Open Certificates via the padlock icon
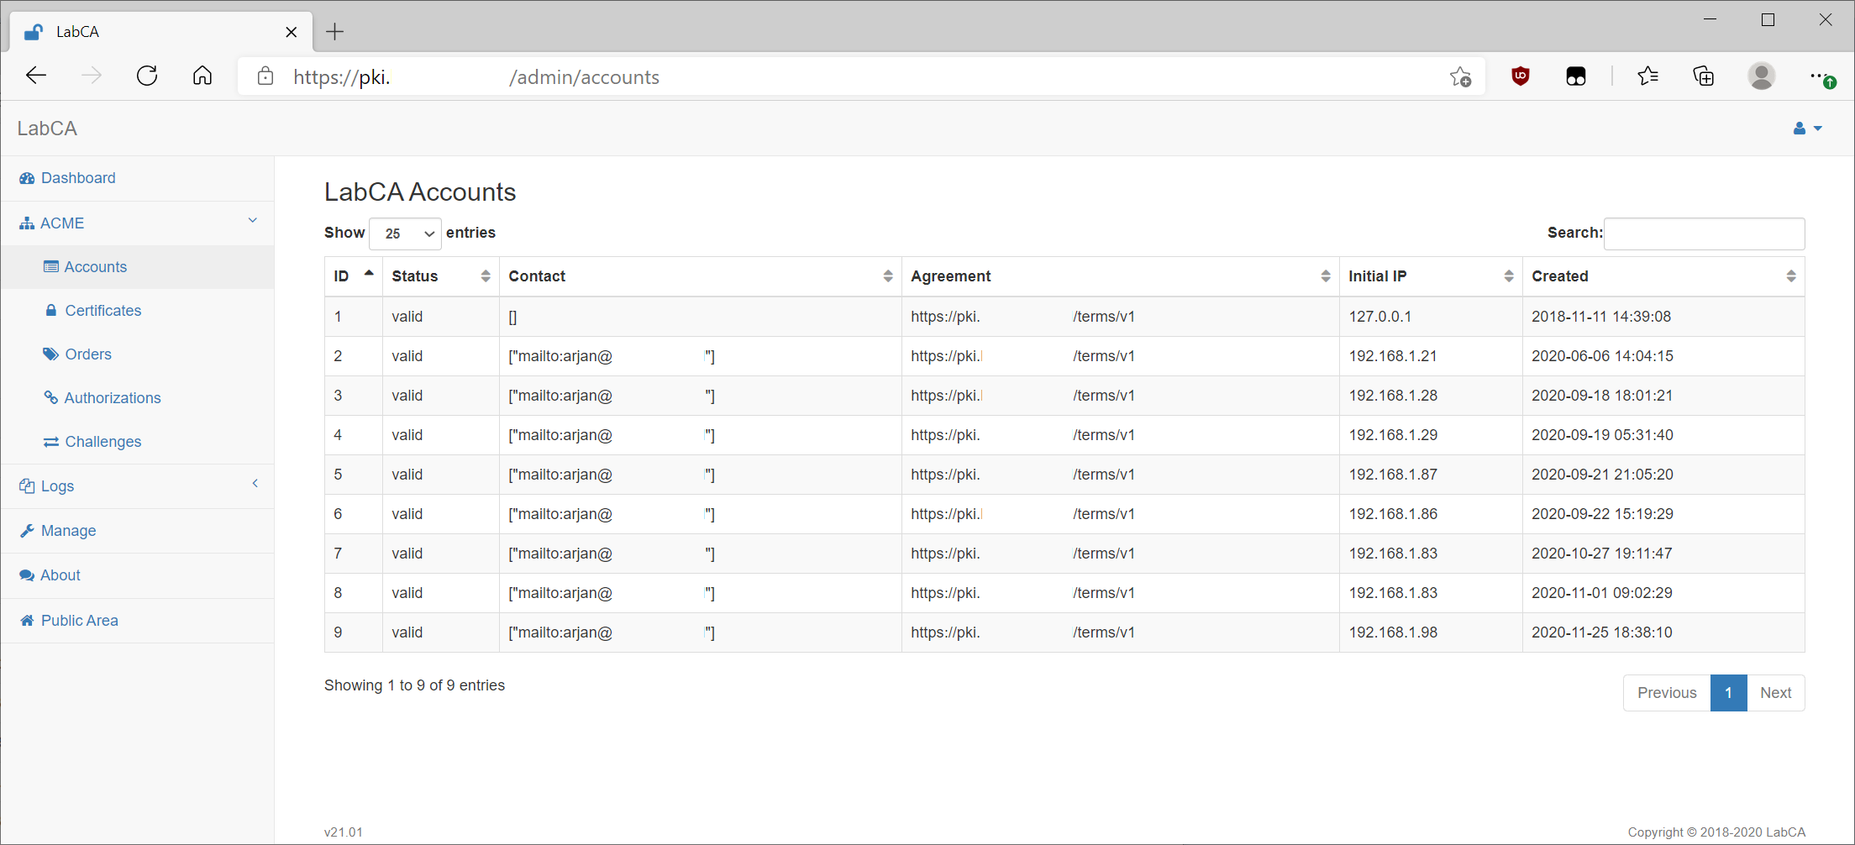 tap(51, 310)
